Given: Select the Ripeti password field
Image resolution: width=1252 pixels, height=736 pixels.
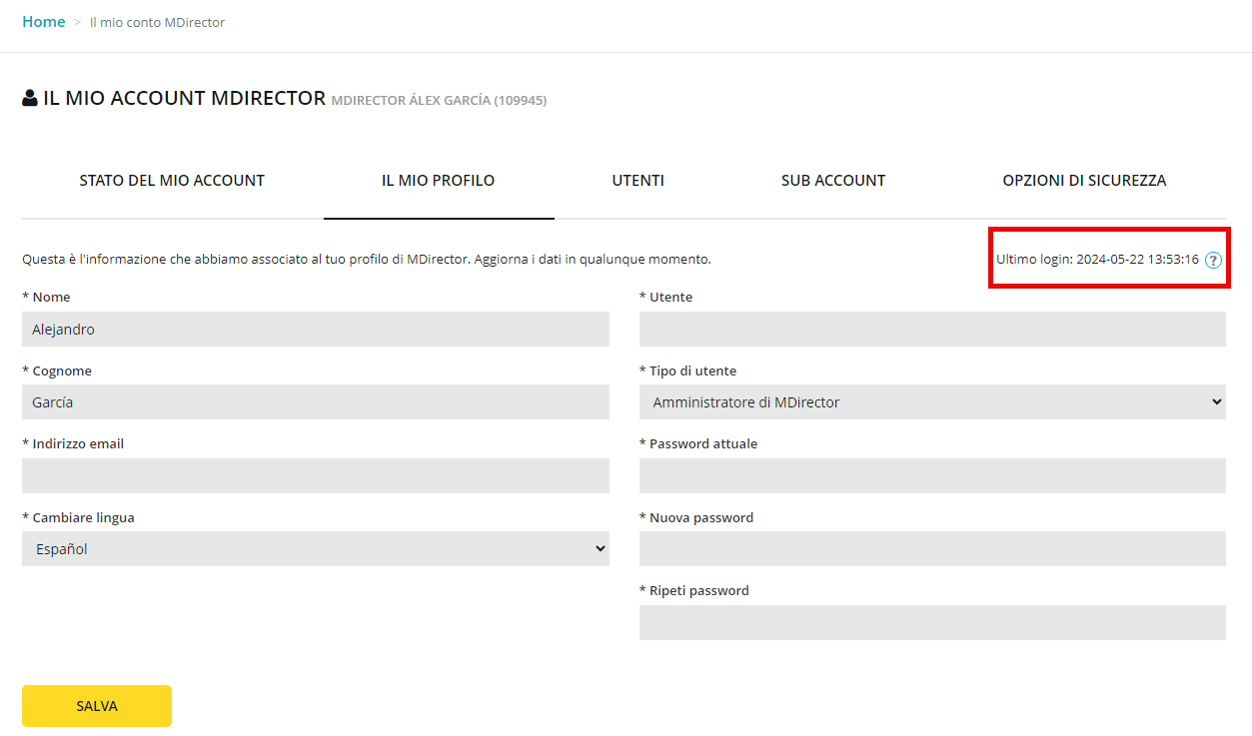Looking at the screenshot, I should point(931,622).
